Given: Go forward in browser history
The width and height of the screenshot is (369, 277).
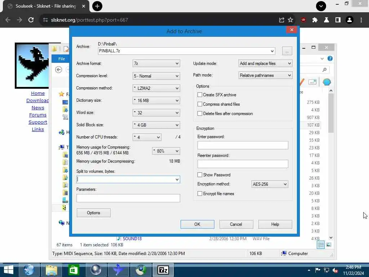Looking at the screenshot, I should [x=19, y=20].
